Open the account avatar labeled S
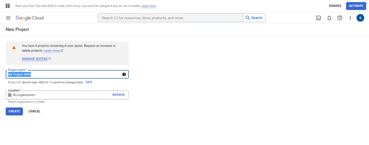Image resolution: width=369 pixels, height=145 pixels. coord(360,18)
